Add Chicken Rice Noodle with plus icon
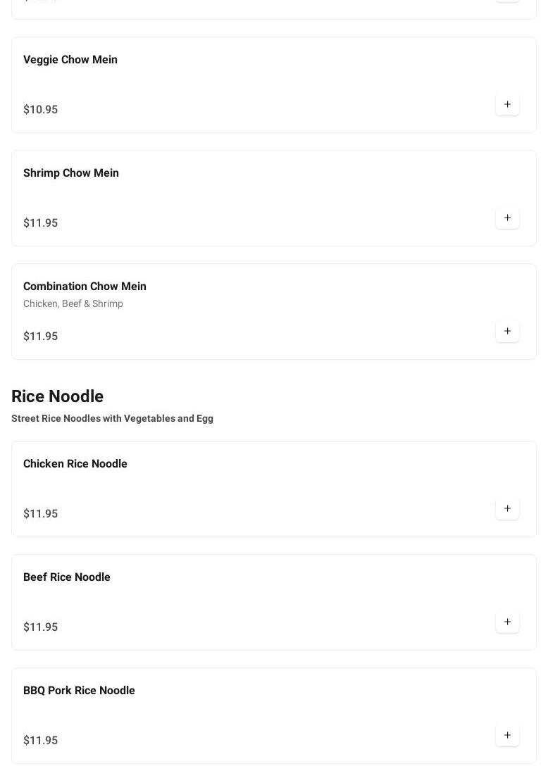548x778 pixels. pyautogui.click(x=507, y=508)
